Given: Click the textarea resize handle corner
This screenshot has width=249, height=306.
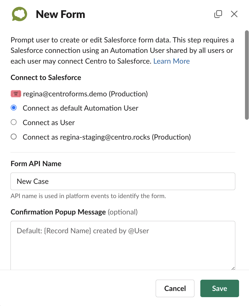Looking at the screenshot, I should coord(233,268).
